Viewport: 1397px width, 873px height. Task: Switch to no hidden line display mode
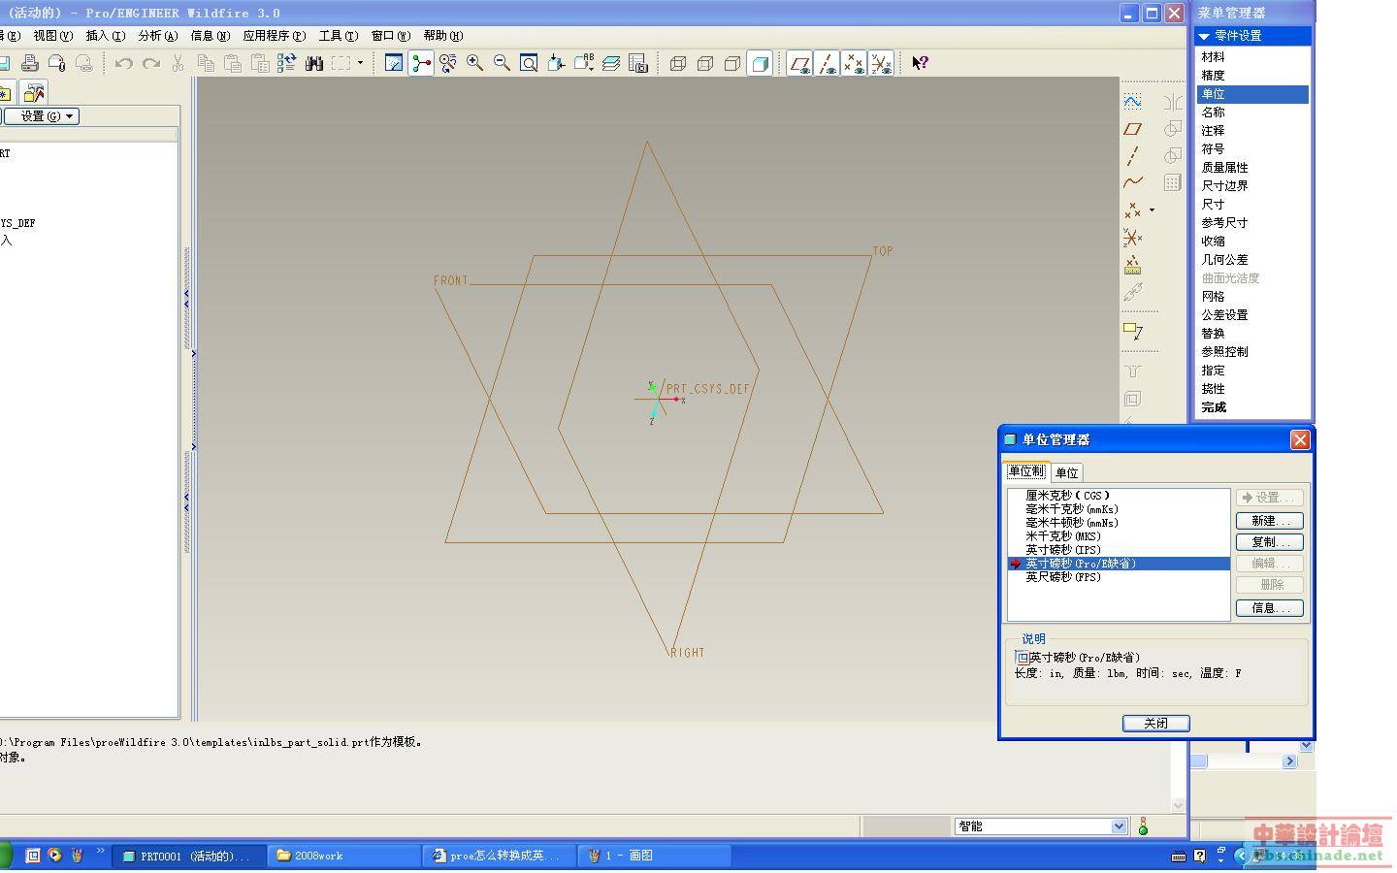[732, 63]
